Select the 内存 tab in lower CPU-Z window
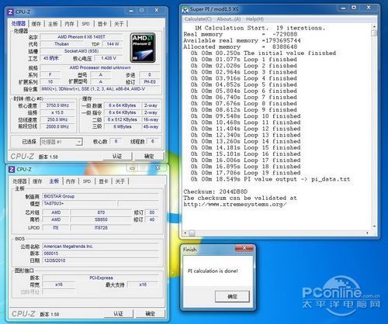The image size is (388, 324). pos(71,181)
